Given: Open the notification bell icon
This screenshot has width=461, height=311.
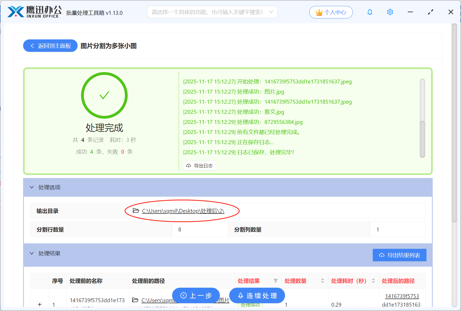Looking at the screenshot, I should pos(370,12).
